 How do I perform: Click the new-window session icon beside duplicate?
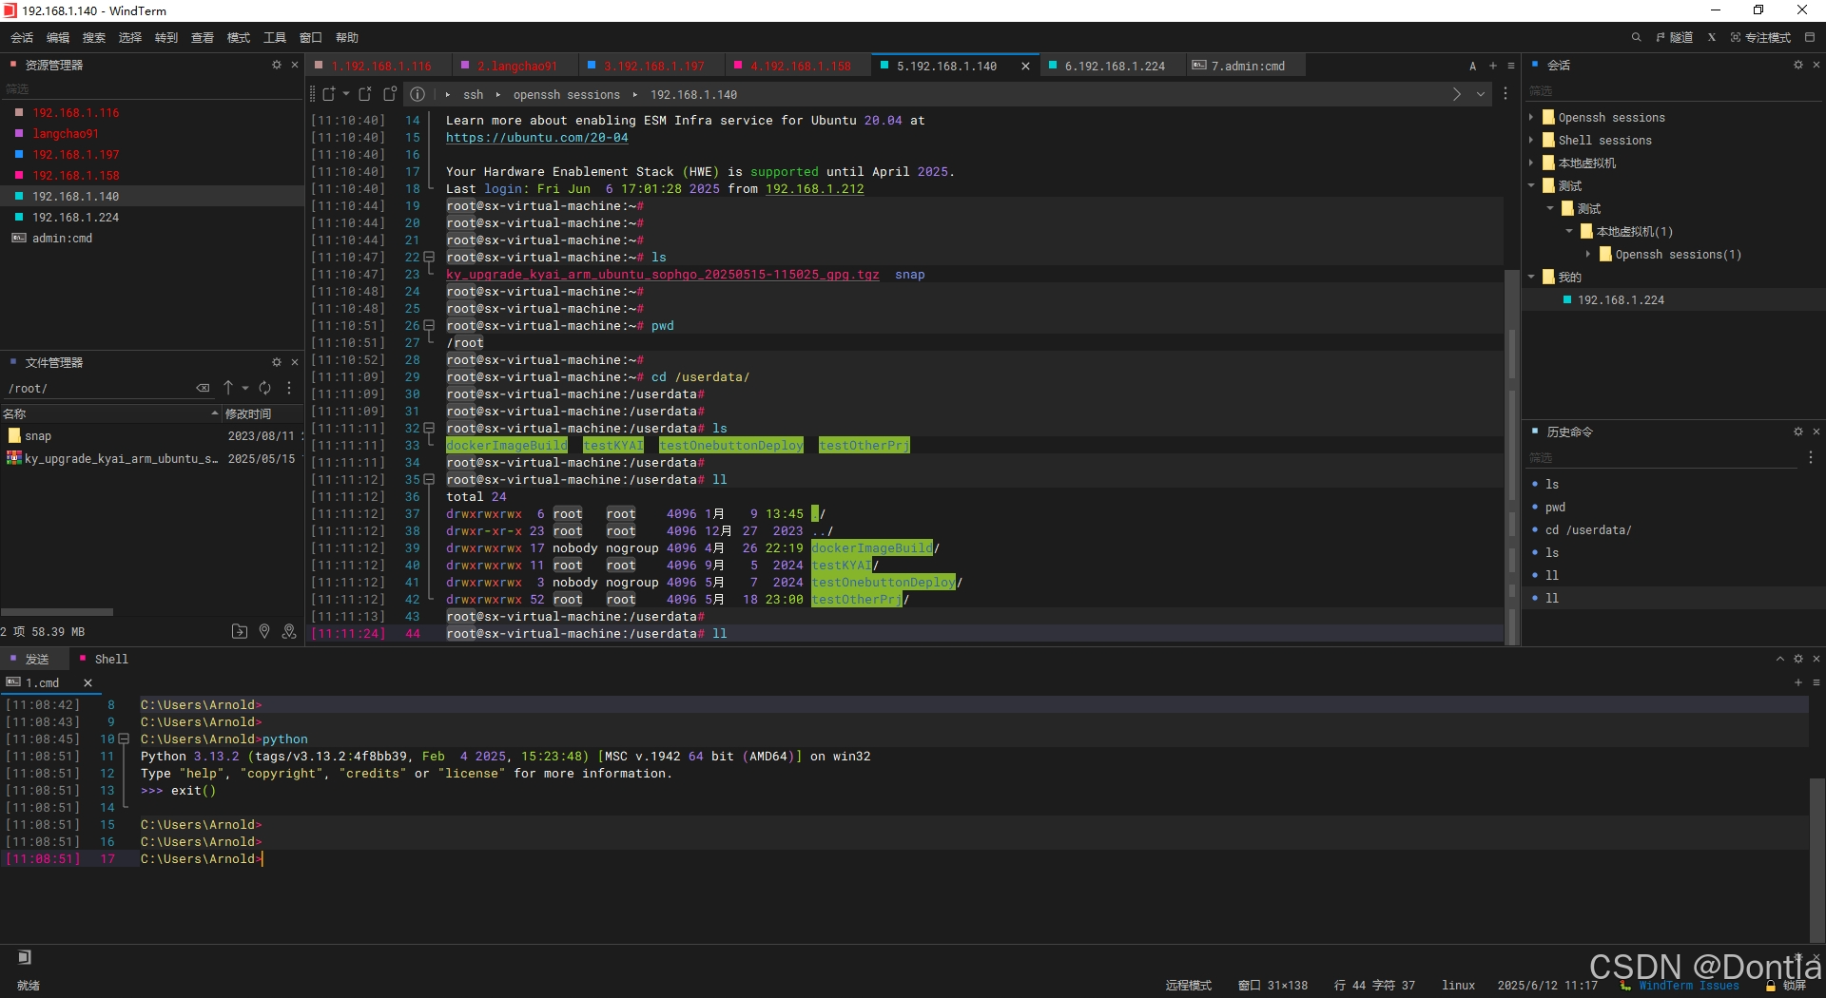[390, 94]
